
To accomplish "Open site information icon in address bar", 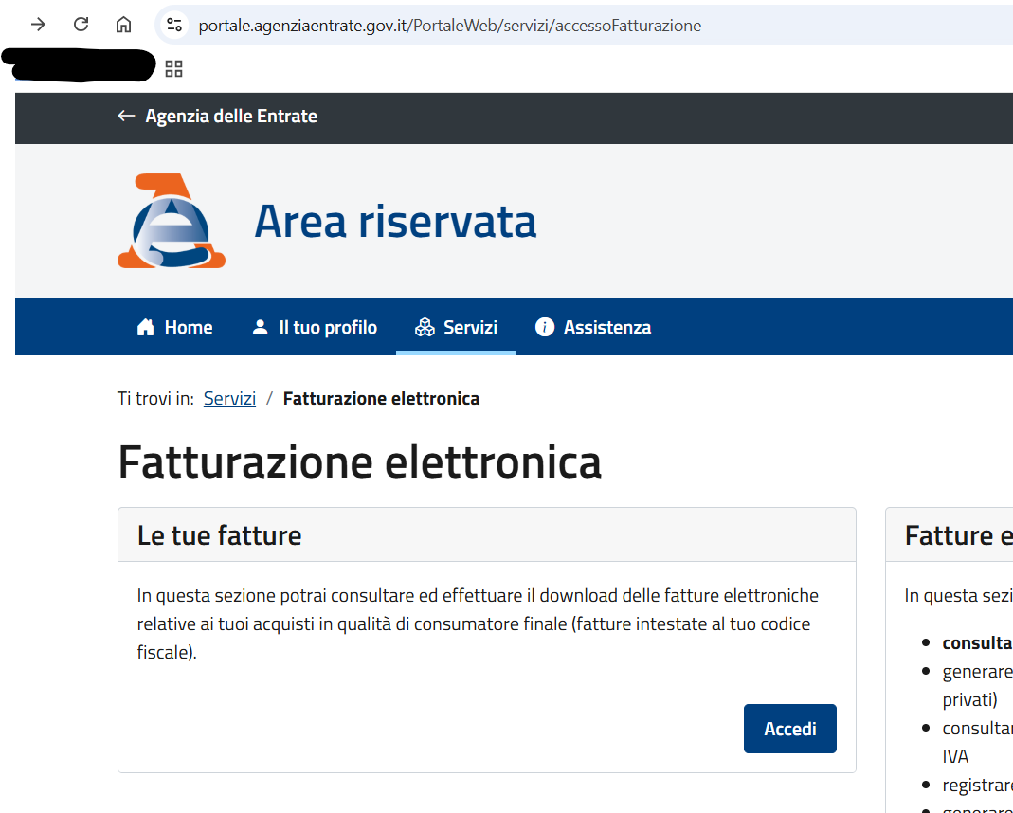I will coord(173,26).
